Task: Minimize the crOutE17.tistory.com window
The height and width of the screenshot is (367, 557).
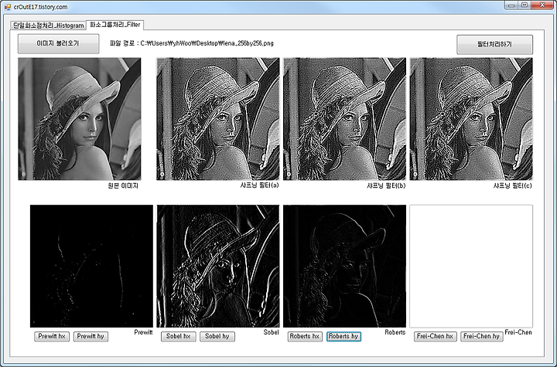Action: [x=511, y=5]
